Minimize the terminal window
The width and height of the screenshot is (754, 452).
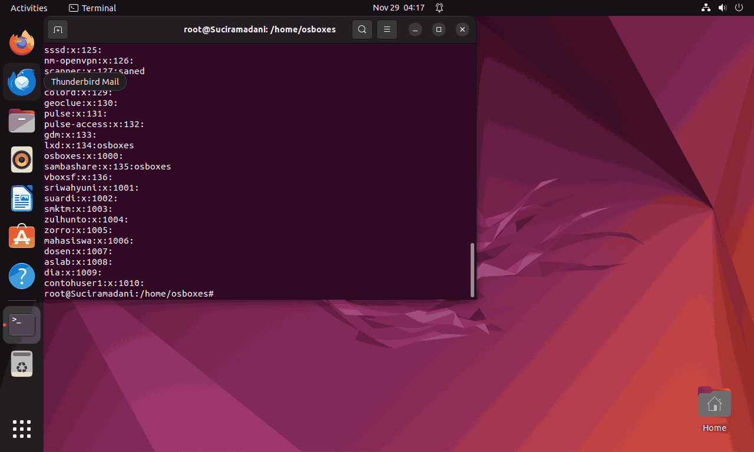coord(415,29)
